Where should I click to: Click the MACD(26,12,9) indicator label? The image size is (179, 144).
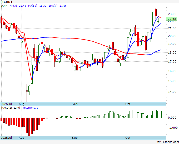coord(11,108)
